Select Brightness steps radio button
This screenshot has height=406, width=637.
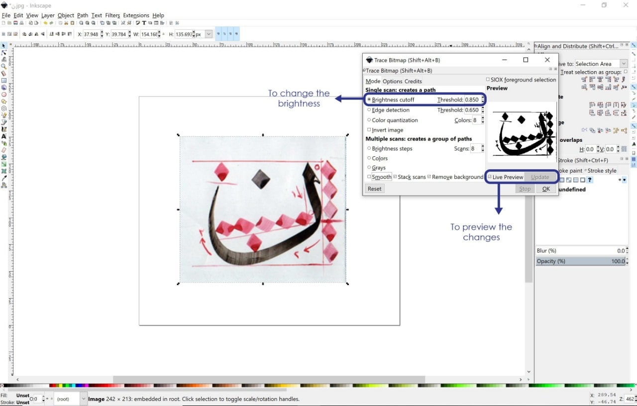pos(369,148)
